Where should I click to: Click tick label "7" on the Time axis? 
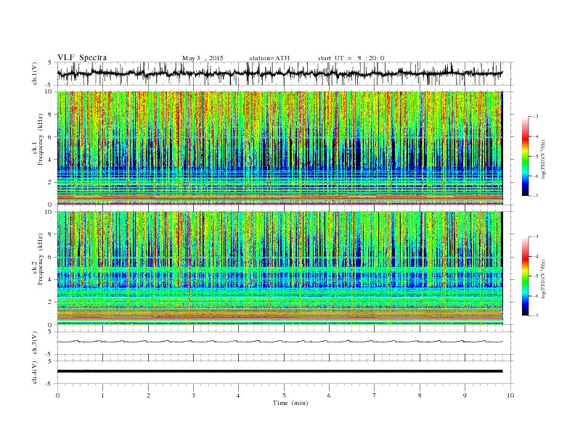[x=374, y=395]
